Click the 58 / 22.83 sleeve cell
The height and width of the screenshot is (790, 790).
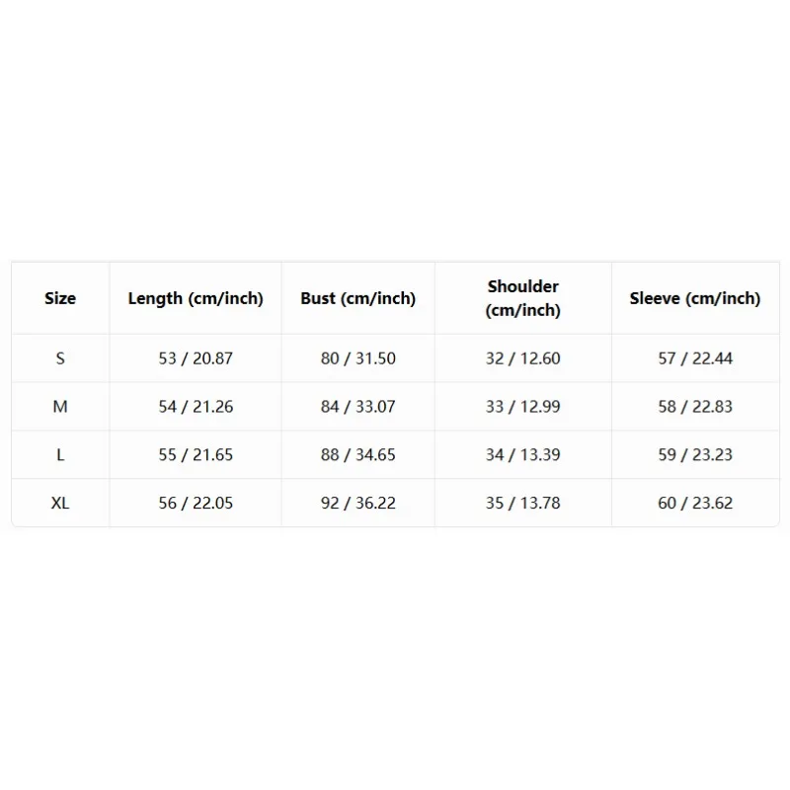tap(695, 407)
